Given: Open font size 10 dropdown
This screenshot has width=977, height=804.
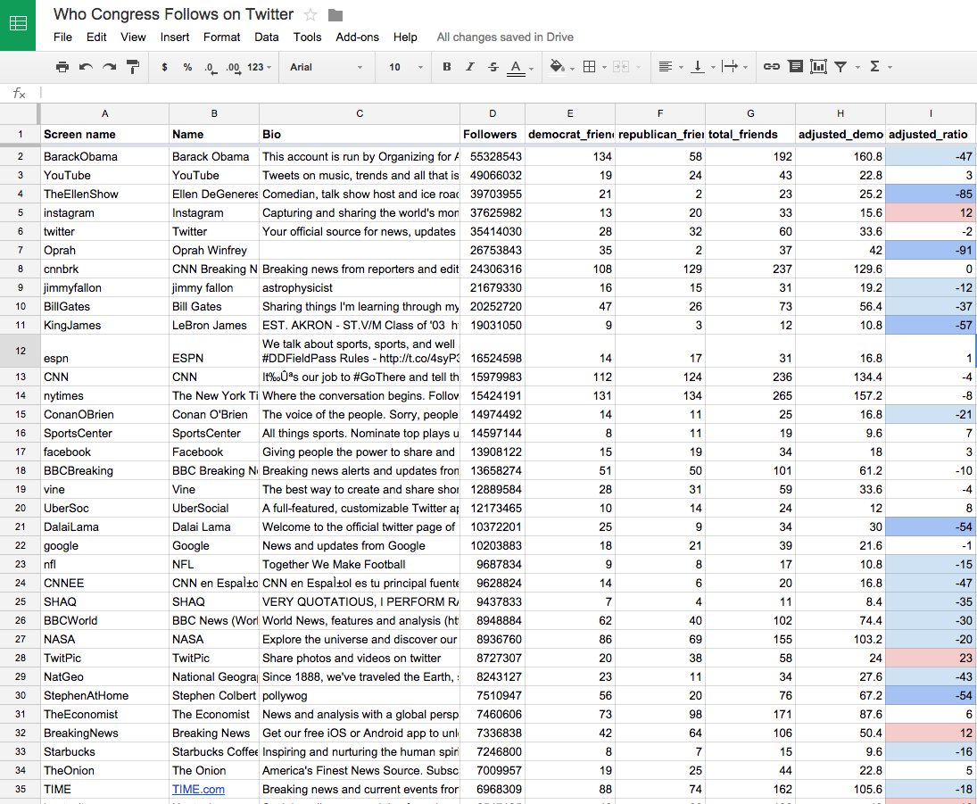Looking at the screenshot, I should 406,67.
